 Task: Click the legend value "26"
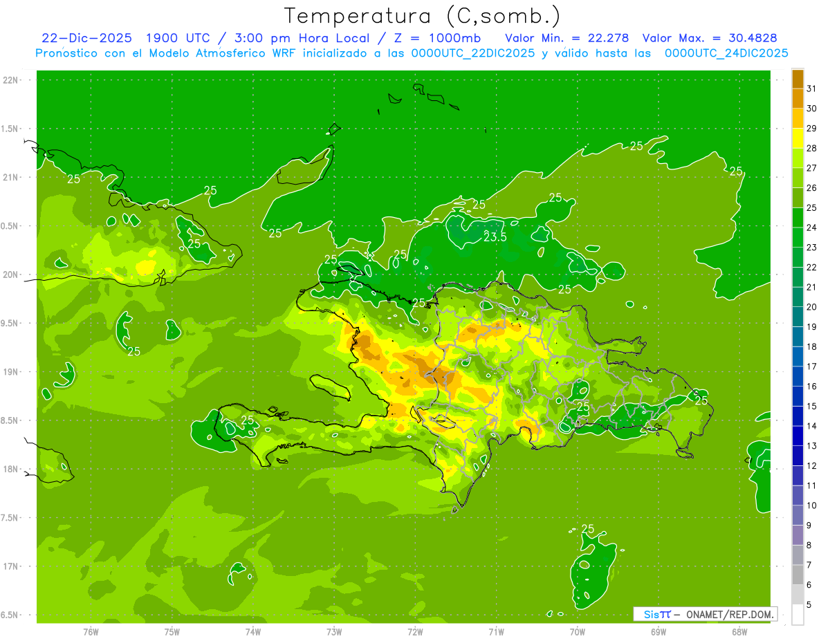pyautogui.click(x=812, y=188)
